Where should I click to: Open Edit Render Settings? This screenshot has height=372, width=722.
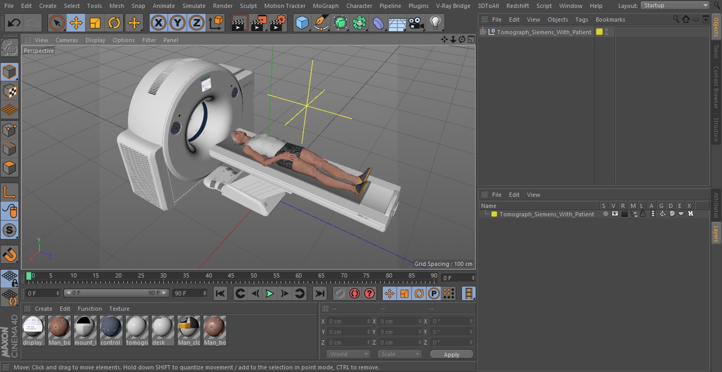(278, 23)
